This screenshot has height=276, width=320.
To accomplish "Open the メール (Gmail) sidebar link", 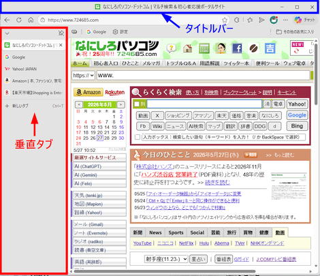I will (99, 224).
